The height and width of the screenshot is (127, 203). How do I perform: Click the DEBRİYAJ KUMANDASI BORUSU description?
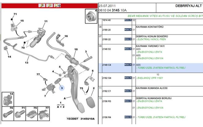[x=154, y=98]
